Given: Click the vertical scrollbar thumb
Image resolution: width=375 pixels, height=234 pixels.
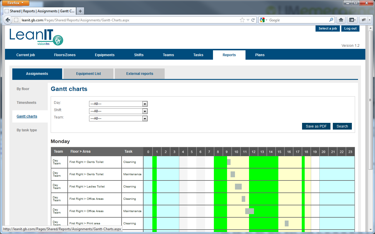Looking at the screenshot, I should tap(370, 100).
